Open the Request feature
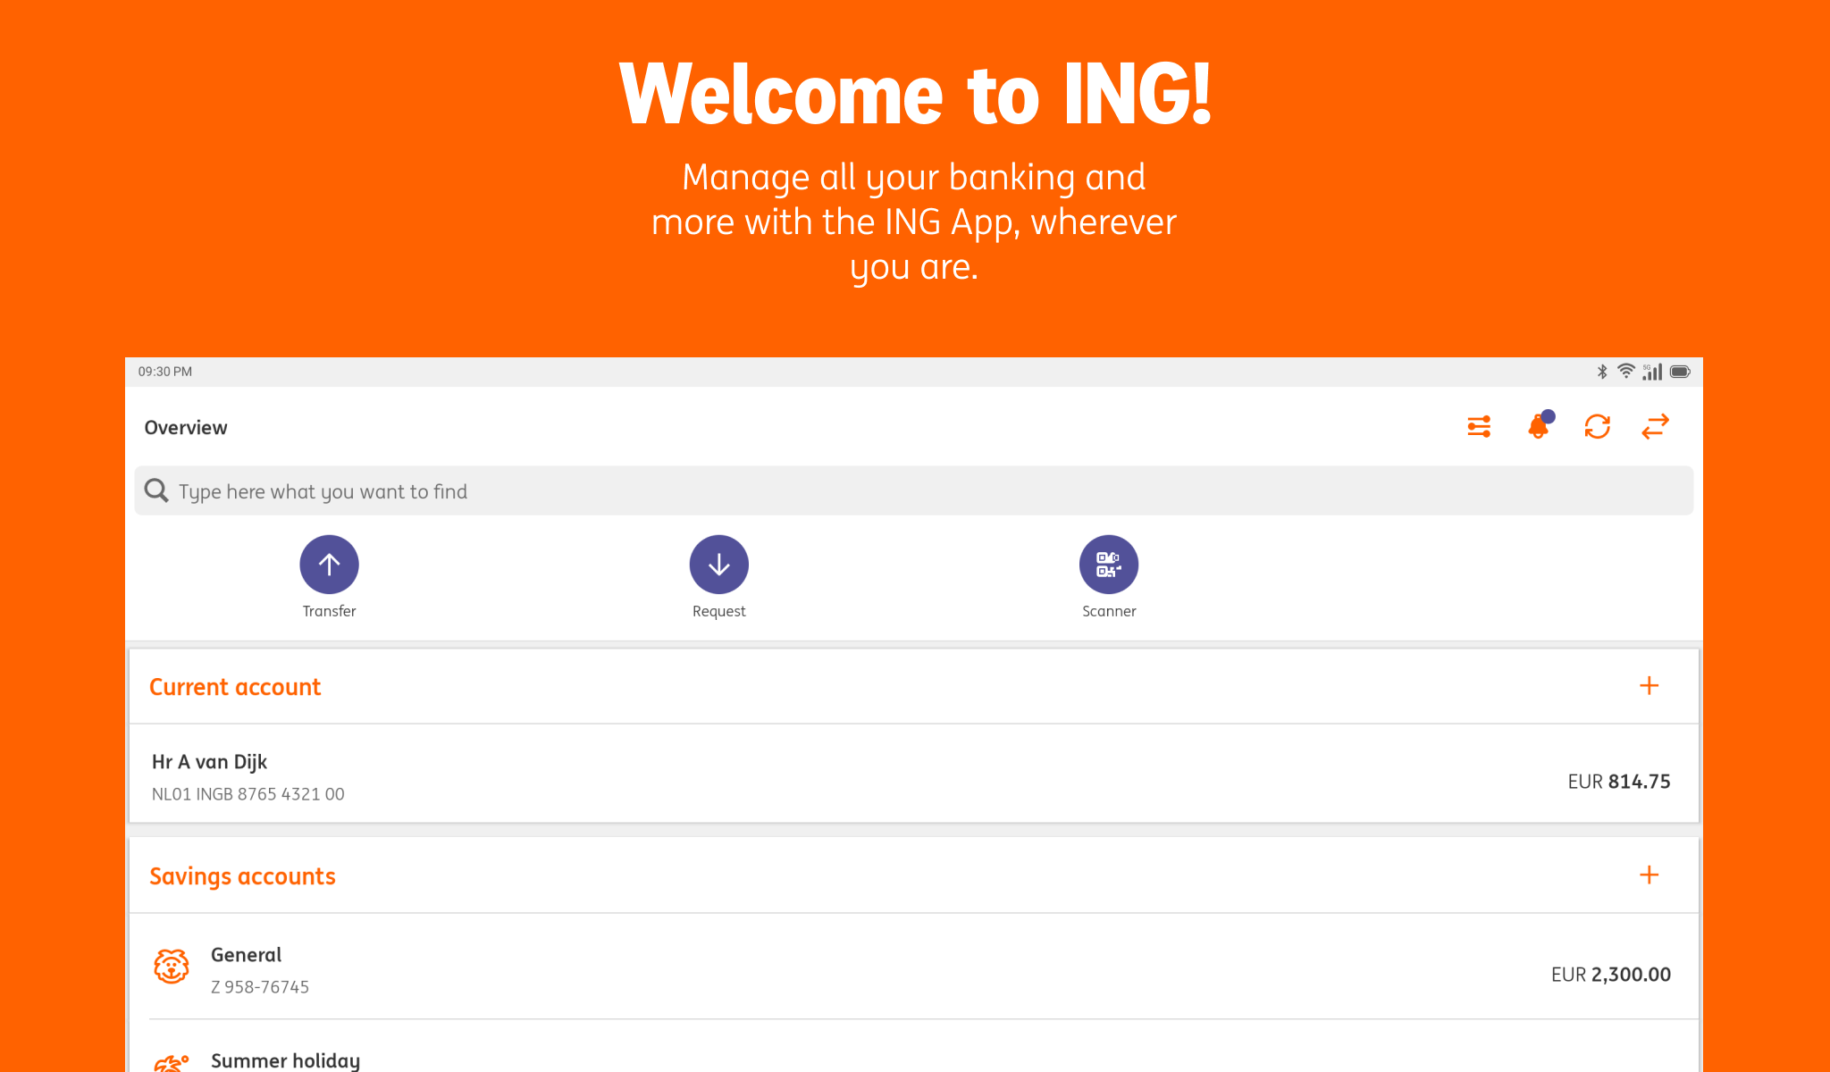This screenshot has height=1072, width=1830. 718,564
